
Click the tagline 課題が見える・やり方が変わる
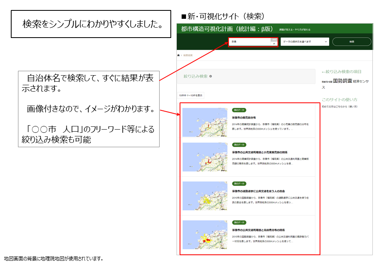coord(295,30)
